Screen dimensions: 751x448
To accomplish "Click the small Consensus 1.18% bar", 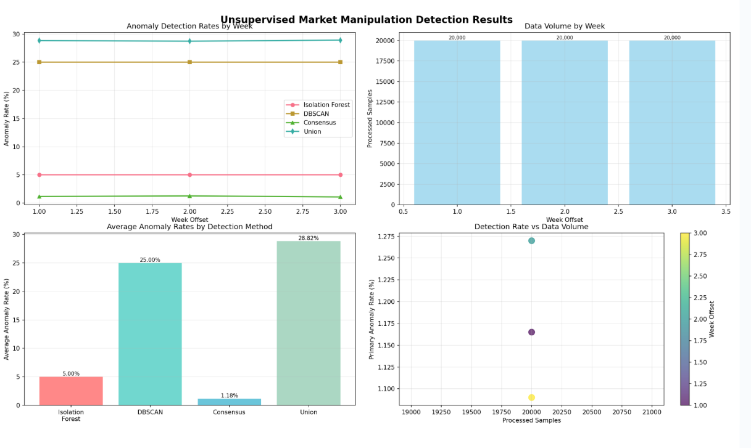I will click(229, 402).
